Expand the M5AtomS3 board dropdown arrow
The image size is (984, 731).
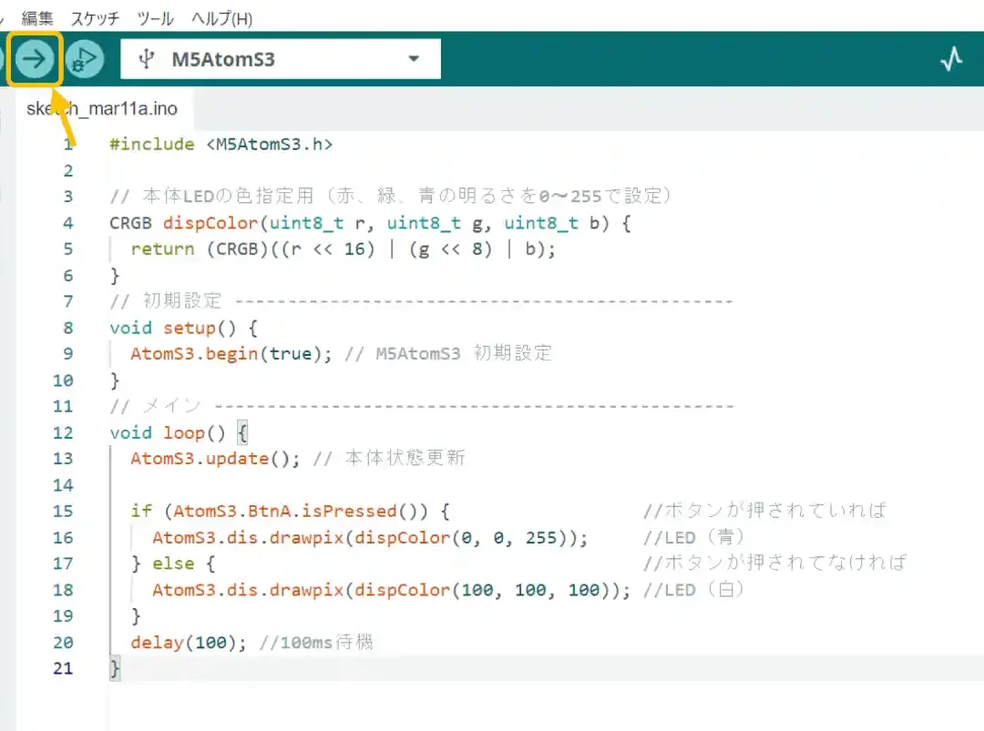click(x=414, y=59)
